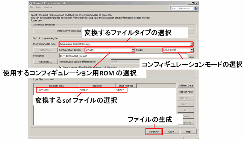Click Add Sof Page button

(x=186, y=92)
